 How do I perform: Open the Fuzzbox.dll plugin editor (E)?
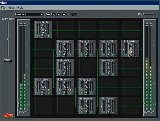pyautogui.click(x=108, y=112)
